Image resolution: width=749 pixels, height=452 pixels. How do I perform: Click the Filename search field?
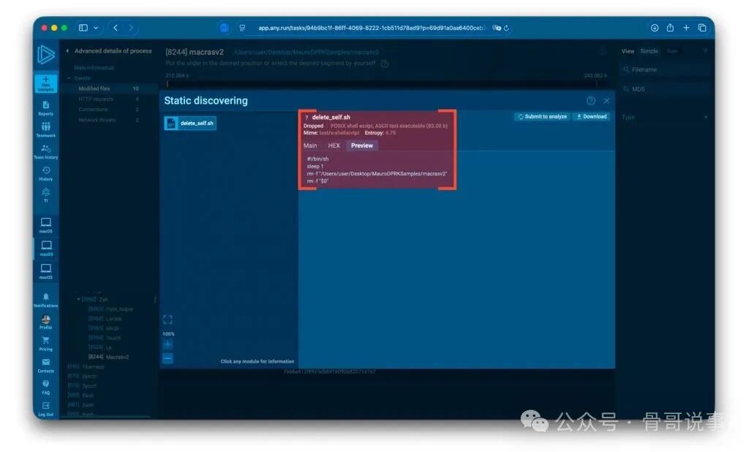(664, 69)
